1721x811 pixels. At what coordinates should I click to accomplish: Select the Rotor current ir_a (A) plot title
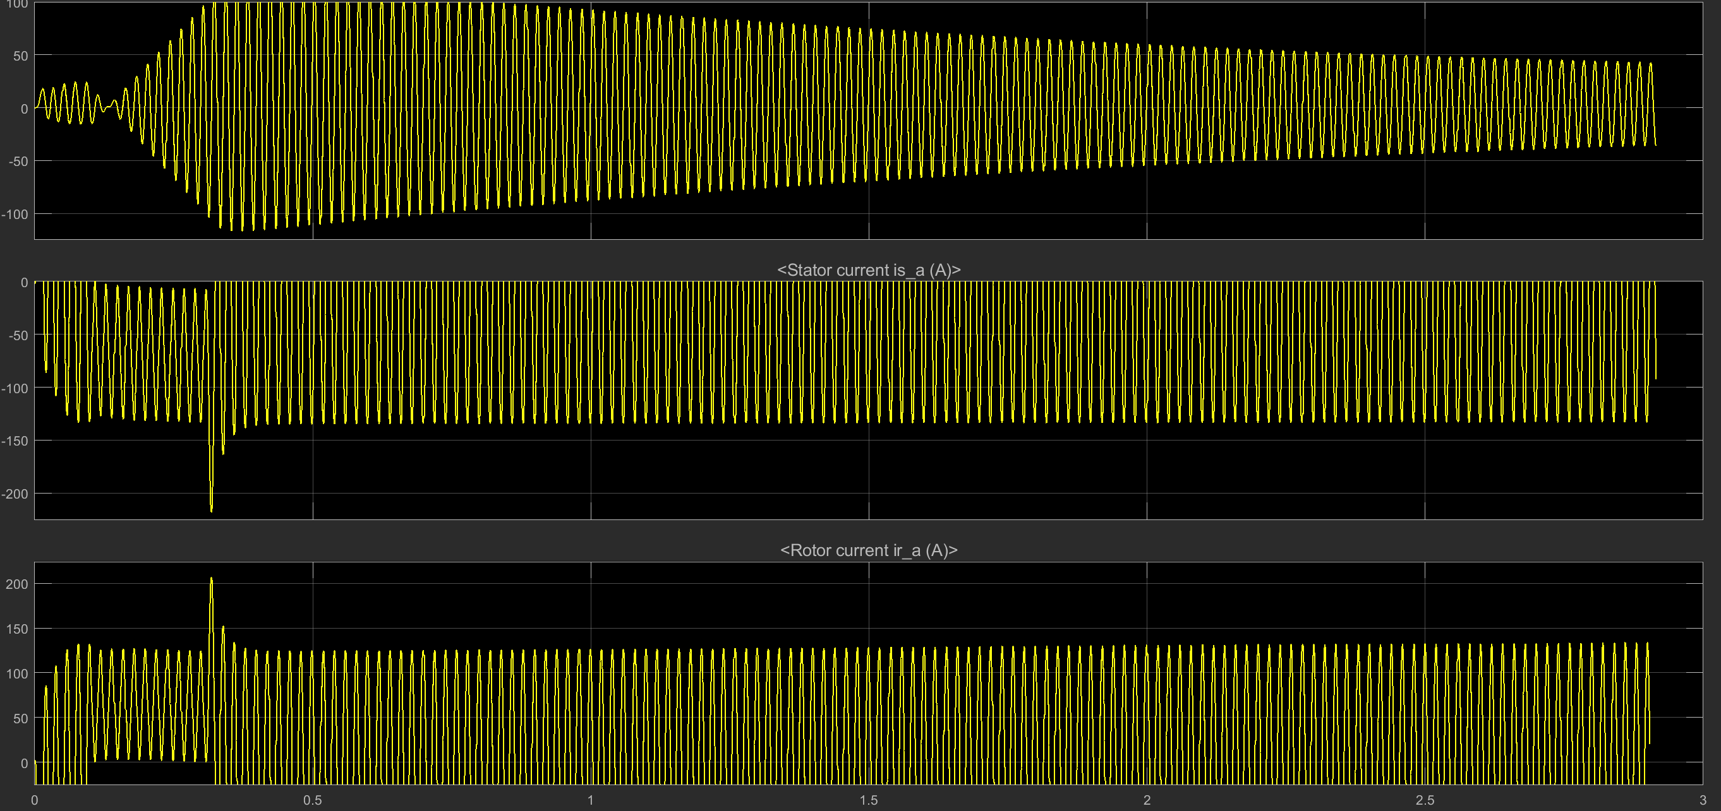point(869,550)
